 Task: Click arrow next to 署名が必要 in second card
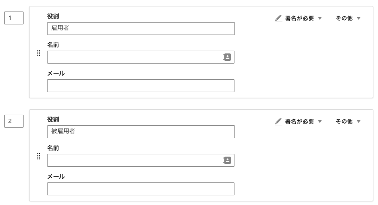pos(320,122)
